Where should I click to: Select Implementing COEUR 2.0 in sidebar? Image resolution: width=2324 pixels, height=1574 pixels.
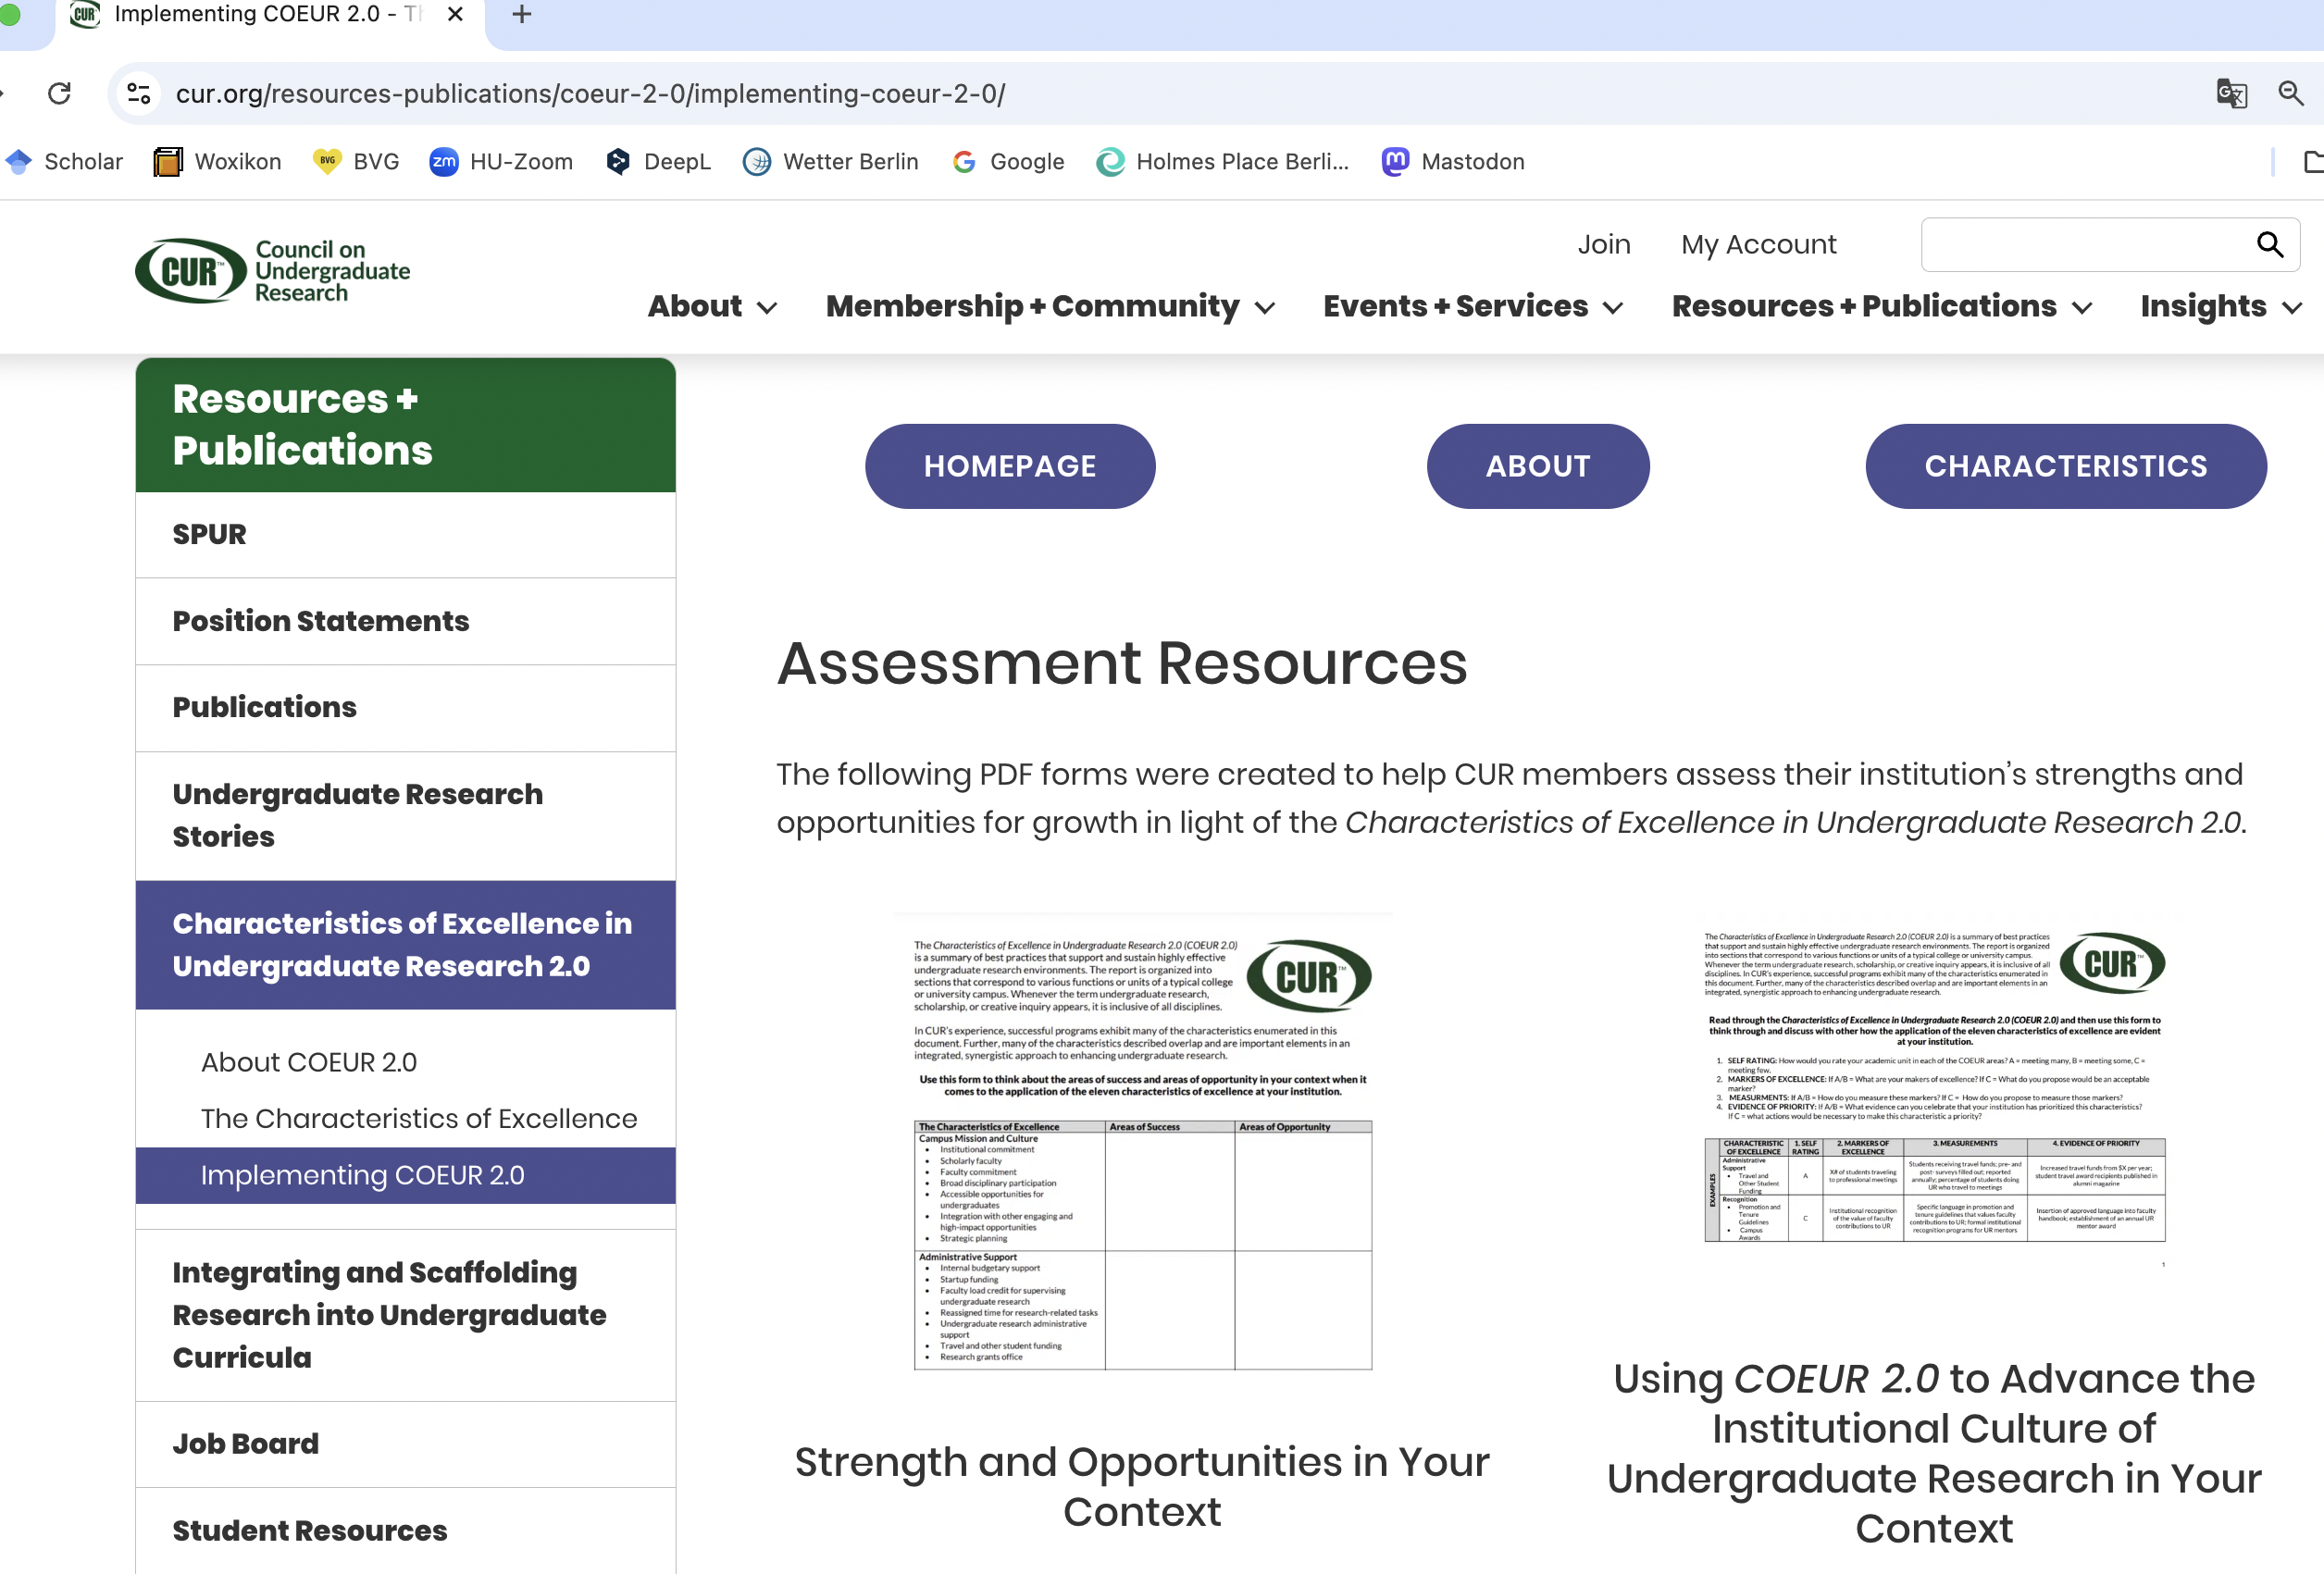(405, 1175)
